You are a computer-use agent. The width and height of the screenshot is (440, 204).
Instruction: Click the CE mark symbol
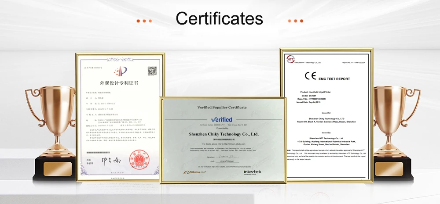pyautogui.click(x=311, y=76)
